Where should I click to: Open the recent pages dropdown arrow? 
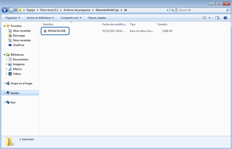click(x=16, y=10)
